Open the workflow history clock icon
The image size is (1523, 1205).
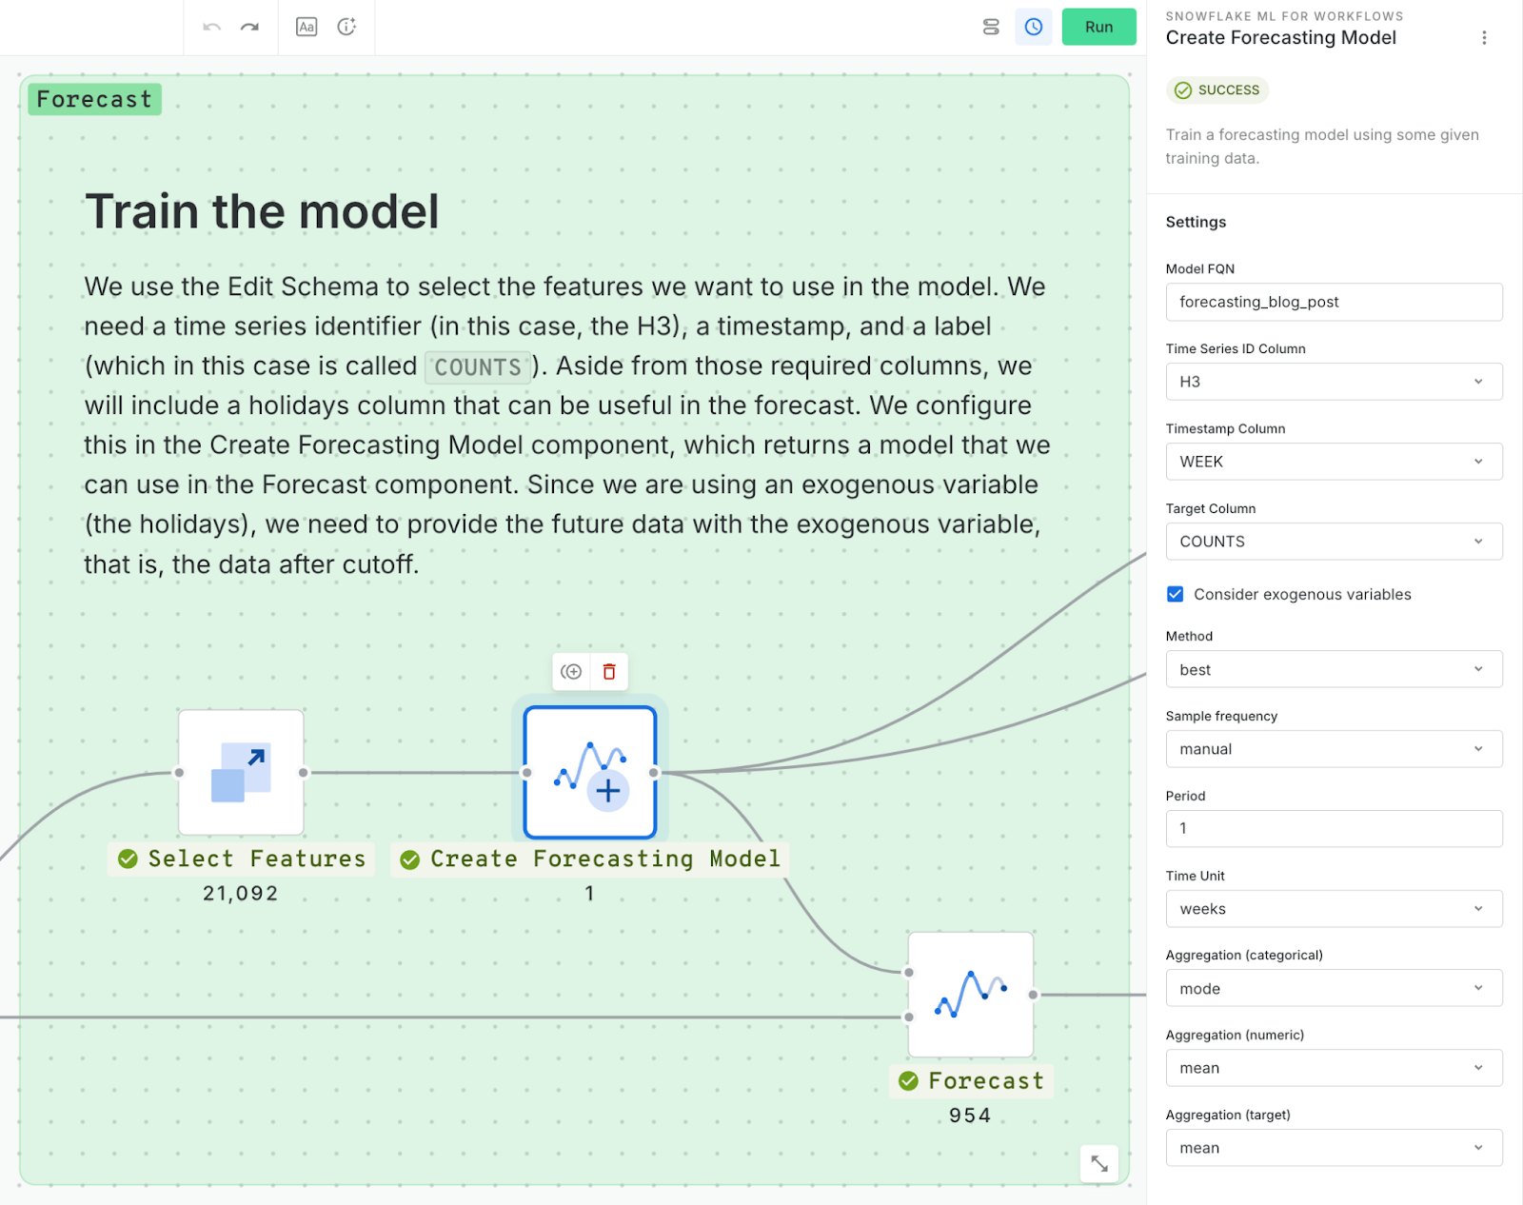(1034, 27)
